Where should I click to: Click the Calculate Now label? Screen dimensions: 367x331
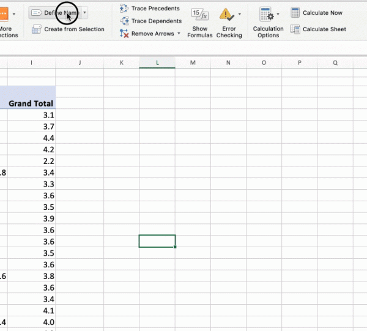pos(322,13)
